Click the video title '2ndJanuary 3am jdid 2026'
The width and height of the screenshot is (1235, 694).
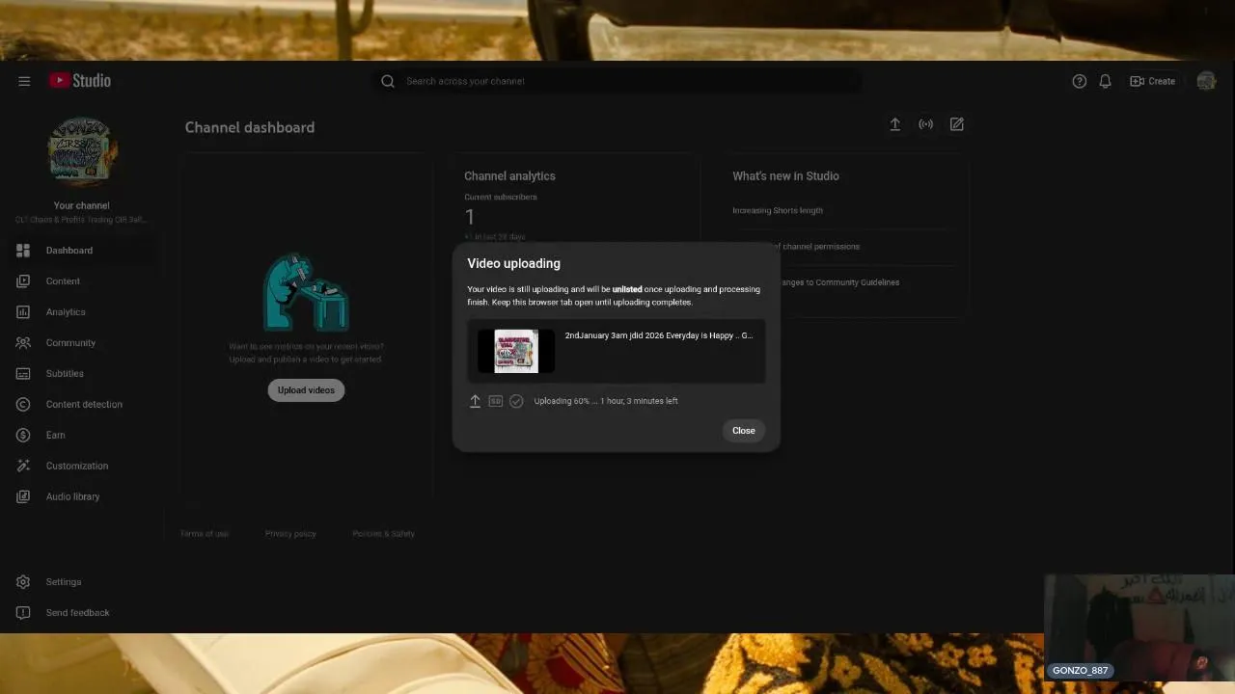[x=659, y=335]
